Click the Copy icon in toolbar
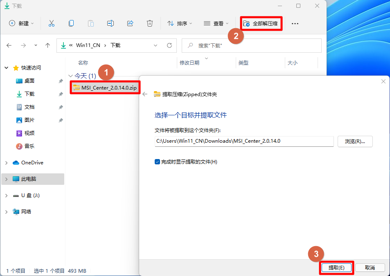This screenshot has width=390, height=276. click(x=71, y=23)
